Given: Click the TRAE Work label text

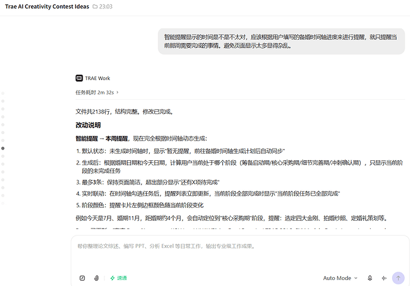Looking at the screenshot, I should [x=97, y=78].
